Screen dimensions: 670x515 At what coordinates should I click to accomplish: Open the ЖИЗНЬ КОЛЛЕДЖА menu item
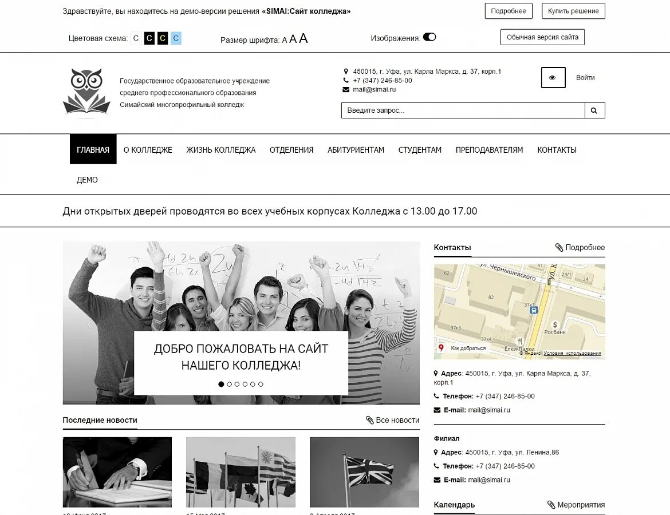(221, 150)
